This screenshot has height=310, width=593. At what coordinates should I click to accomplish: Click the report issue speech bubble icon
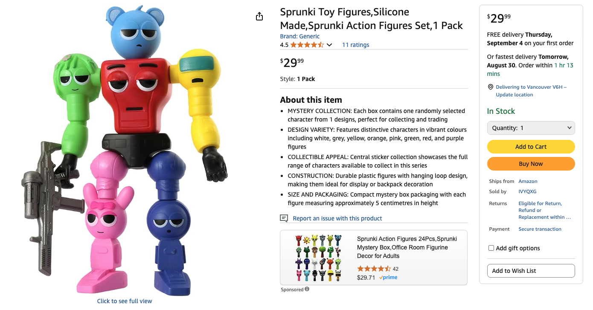click(284, 218)
